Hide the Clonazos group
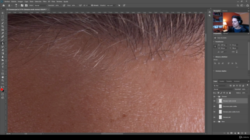The width and height of the screenshot is (250, 140). point(214,96)
